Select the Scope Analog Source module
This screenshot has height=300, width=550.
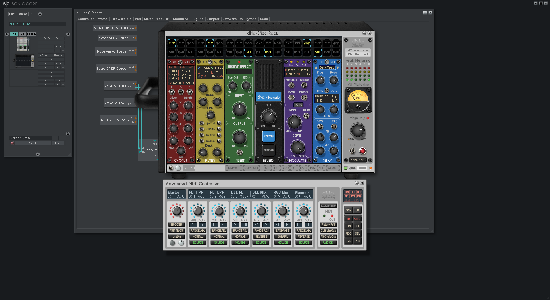click(x=116, y=51)
